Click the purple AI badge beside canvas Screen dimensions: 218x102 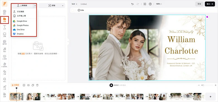point(207,17)
